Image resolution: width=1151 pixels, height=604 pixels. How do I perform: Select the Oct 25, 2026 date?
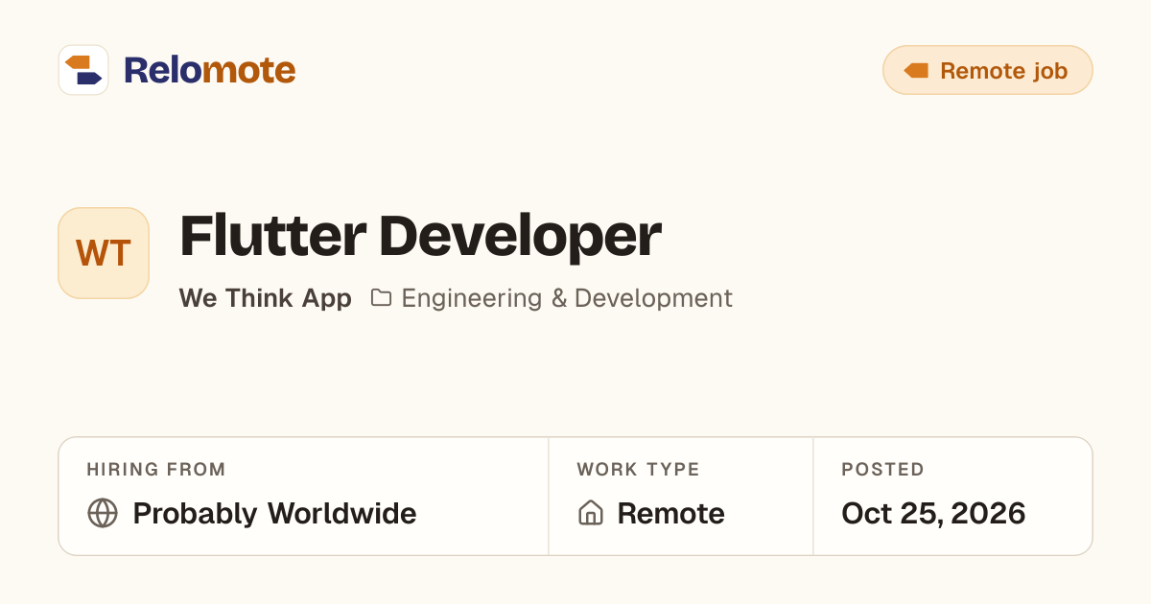[933, 514]
